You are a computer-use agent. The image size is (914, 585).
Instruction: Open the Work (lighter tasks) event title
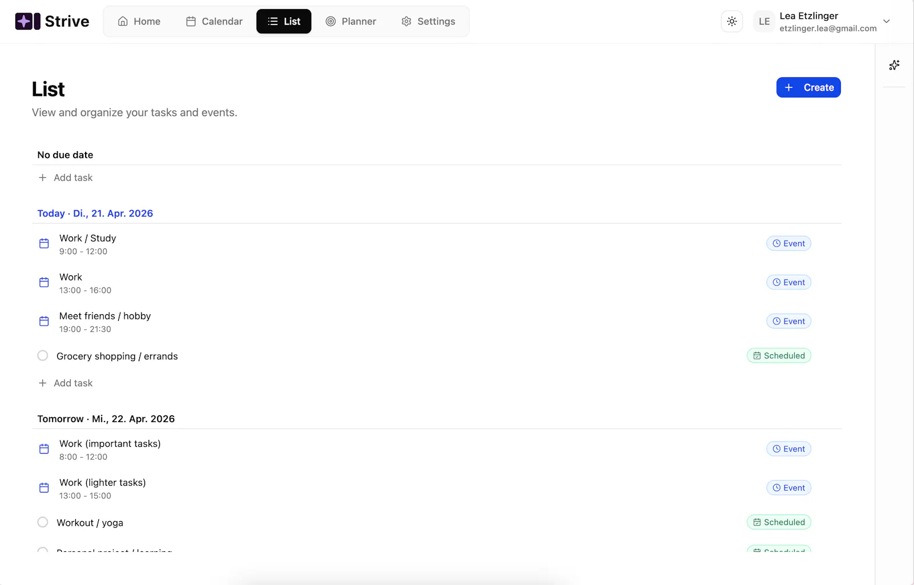(x=103, y=483)
